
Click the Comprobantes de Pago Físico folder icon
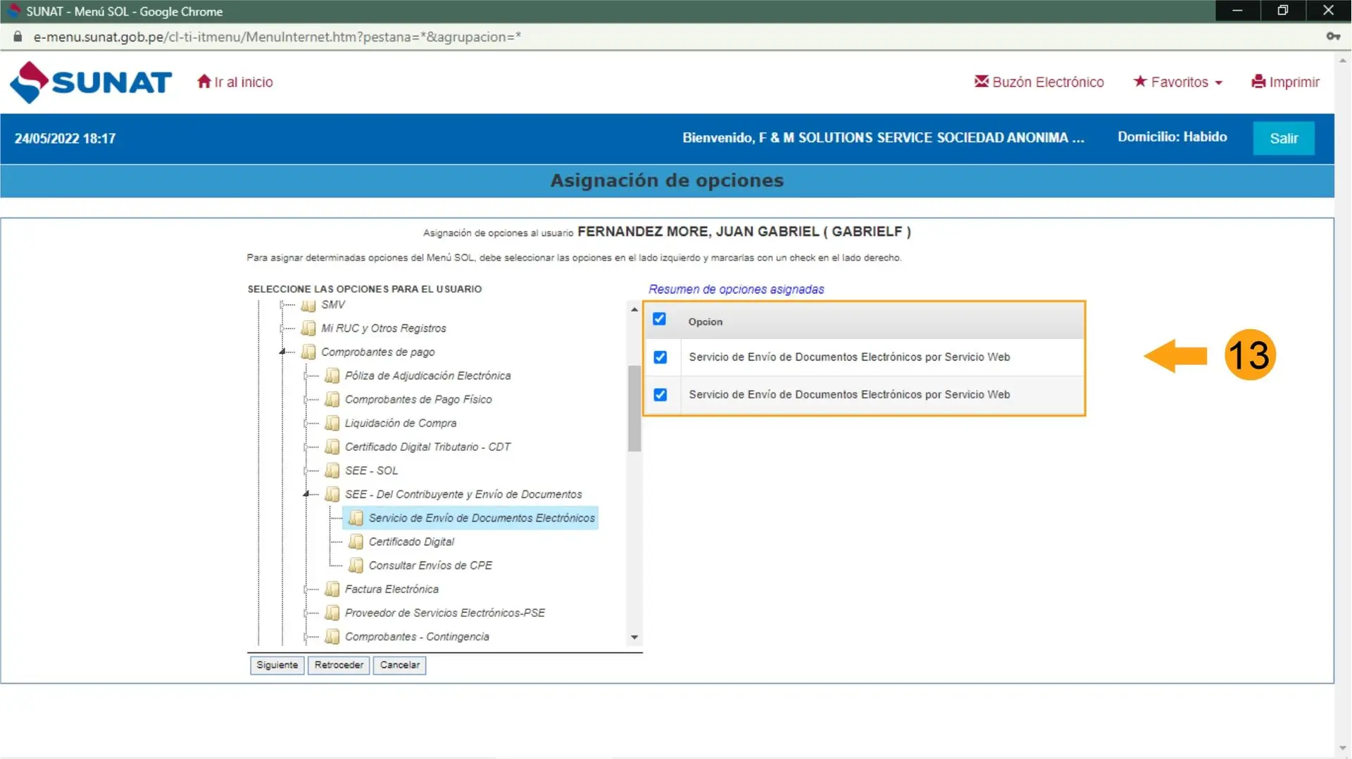332,400
